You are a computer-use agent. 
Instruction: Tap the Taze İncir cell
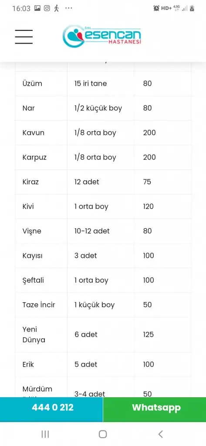[x=41, y=305]
